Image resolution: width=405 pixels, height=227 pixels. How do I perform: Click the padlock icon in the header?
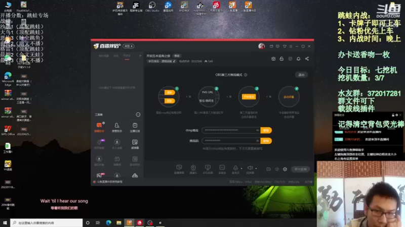coord(281,59)
